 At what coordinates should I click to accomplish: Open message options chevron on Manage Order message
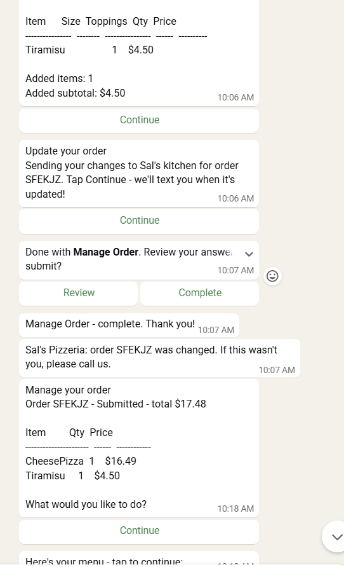point(249,254)
